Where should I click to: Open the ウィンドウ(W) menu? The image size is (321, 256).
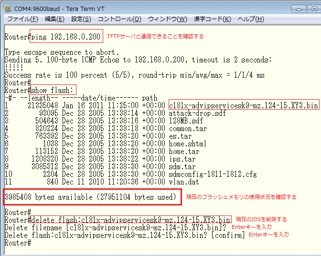pos(167,19)
